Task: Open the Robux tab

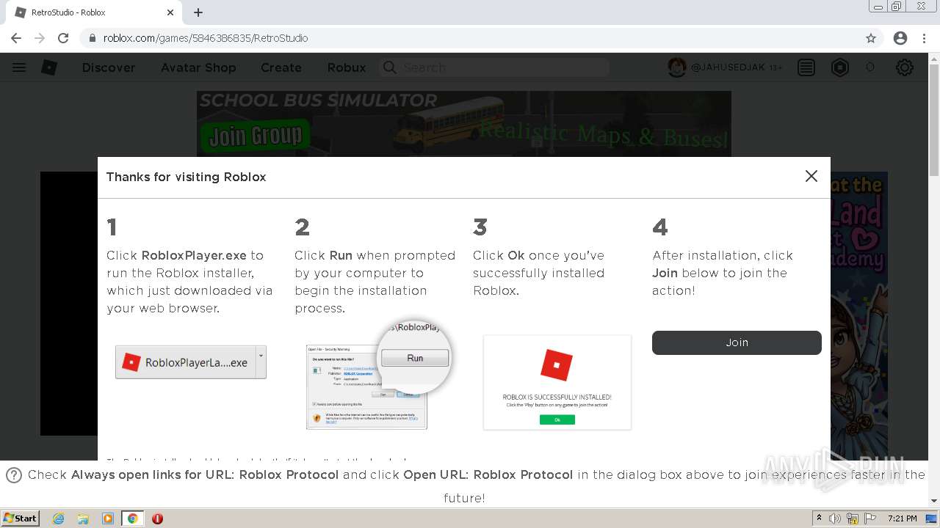Action: point(347,67)
